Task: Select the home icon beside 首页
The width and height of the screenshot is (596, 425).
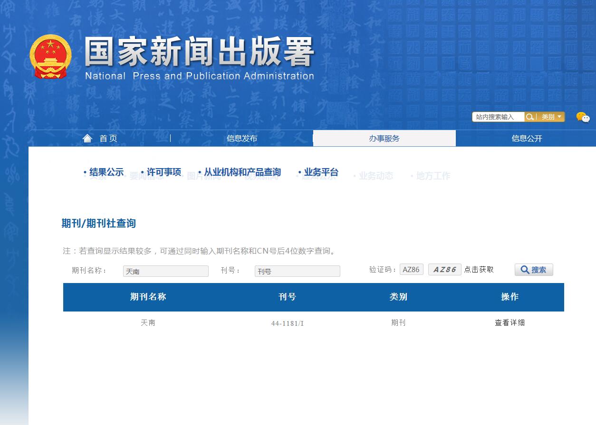Action: click(x=87, y=138)
